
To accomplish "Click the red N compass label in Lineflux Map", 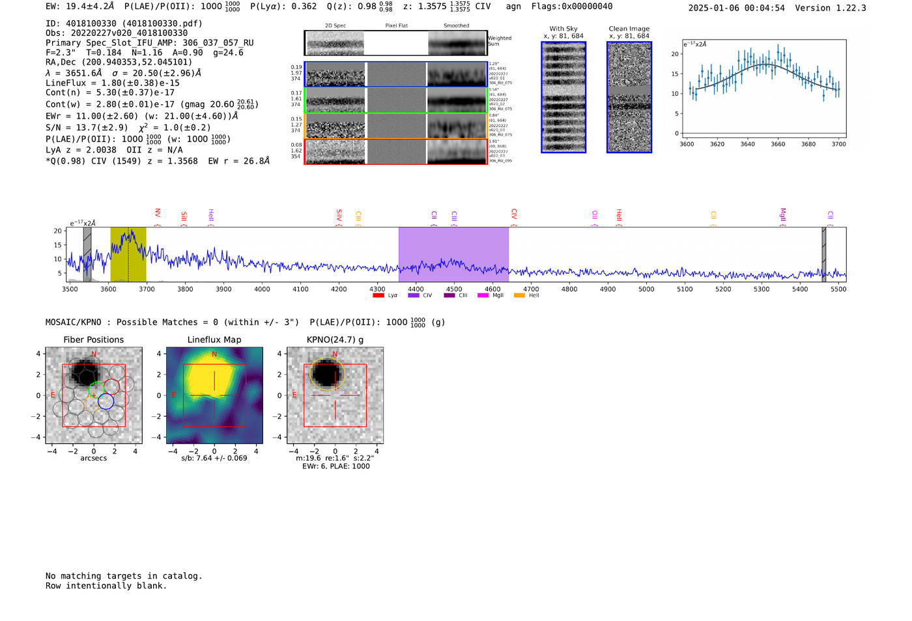I will coord(214,354).
